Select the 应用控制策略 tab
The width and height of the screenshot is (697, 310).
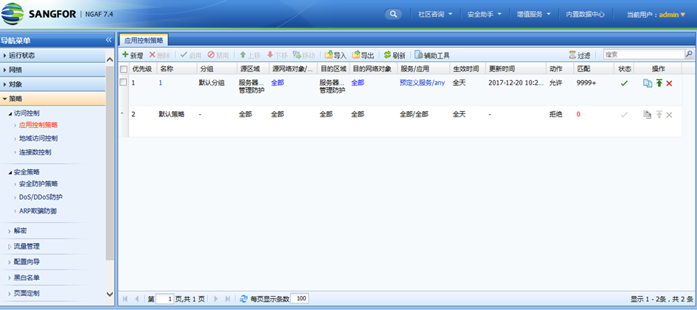144,40
